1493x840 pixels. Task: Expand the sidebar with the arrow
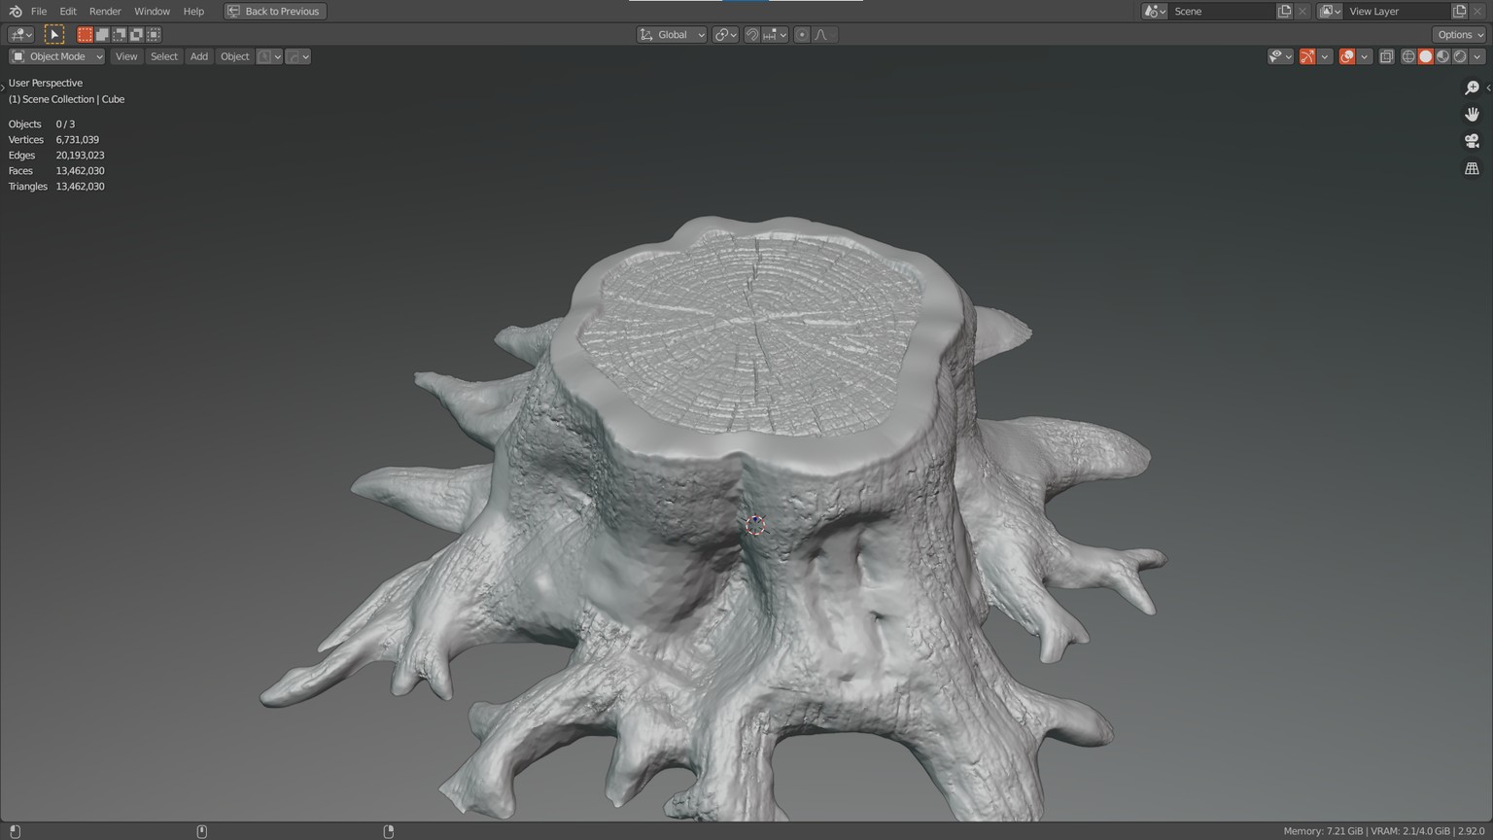click(x=1488, y=87)
